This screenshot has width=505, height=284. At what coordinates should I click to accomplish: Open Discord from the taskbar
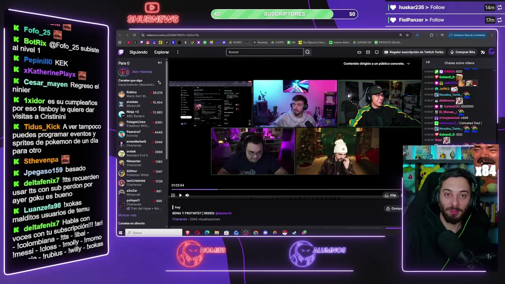[265, 233]
